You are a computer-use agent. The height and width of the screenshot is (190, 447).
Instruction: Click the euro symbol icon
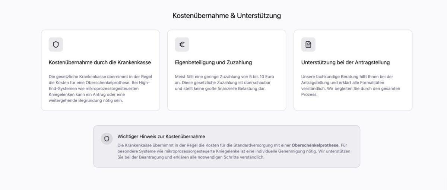182,45
